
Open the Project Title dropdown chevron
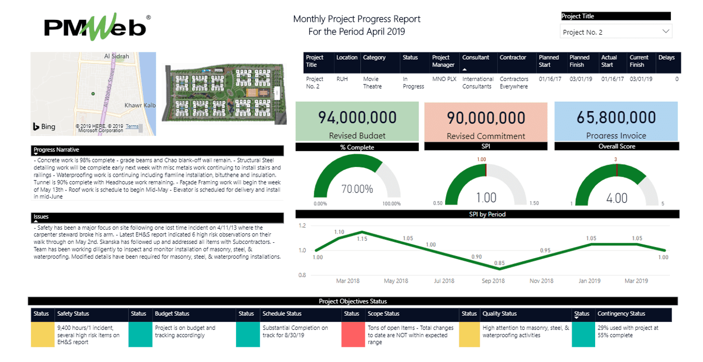pyautogui.click(x=666, y=32)
